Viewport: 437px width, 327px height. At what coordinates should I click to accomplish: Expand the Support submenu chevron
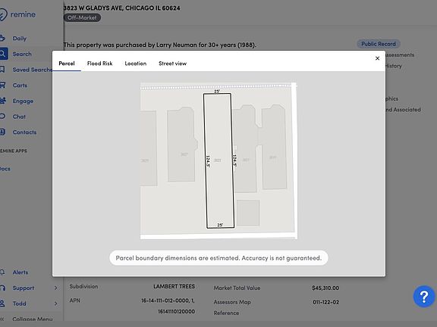pyautogui.click(x=55, y=288)
